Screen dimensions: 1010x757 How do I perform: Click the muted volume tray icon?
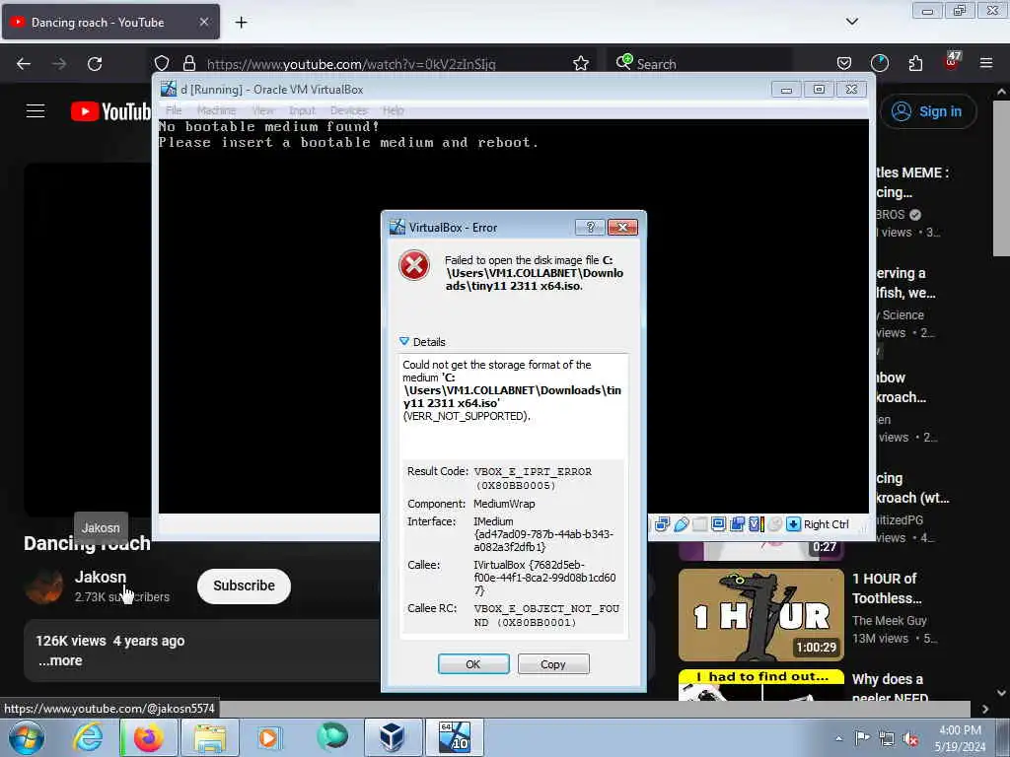pos(910,739)
